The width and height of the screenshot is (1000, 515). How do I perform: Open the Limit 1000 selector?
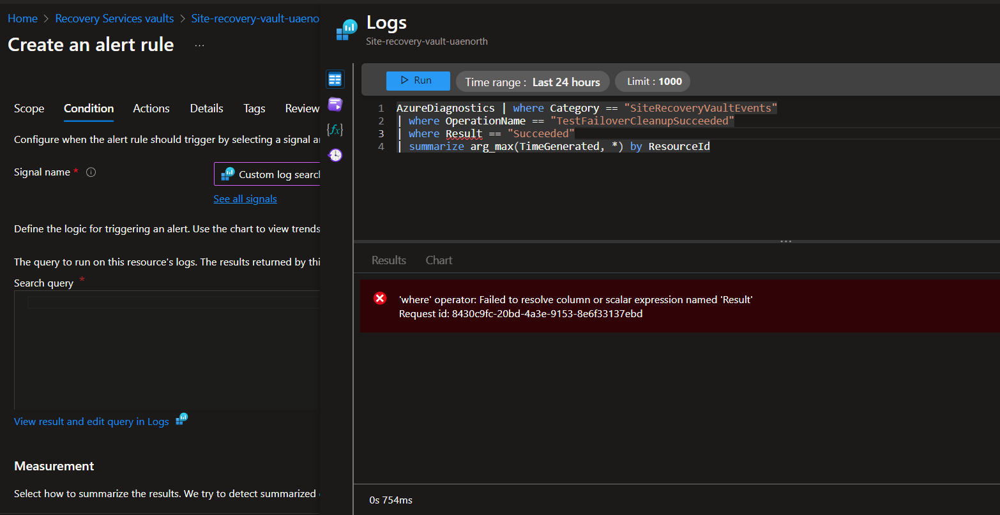pos(652,81)
